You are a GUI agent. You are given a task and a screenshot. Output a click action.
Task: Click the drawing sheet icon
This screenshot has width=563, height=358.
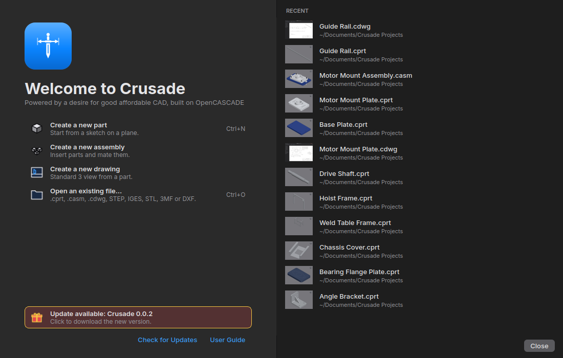coord(37,172)
